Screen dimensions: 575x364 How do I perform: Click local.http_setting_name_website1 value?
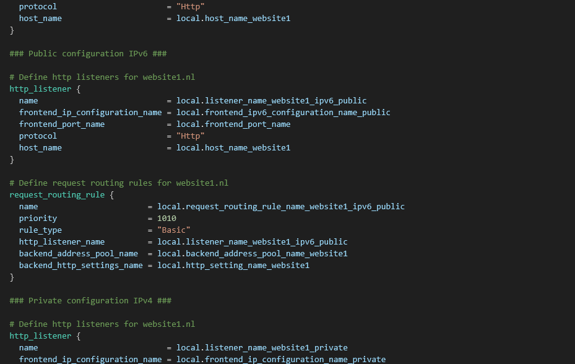233,266
